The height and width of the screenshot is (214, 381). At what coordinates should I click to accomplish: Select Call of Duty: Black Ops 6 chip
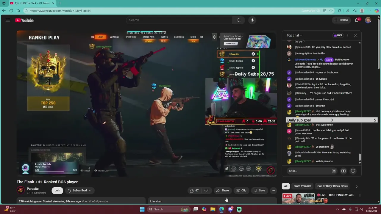tap(332, 186)
